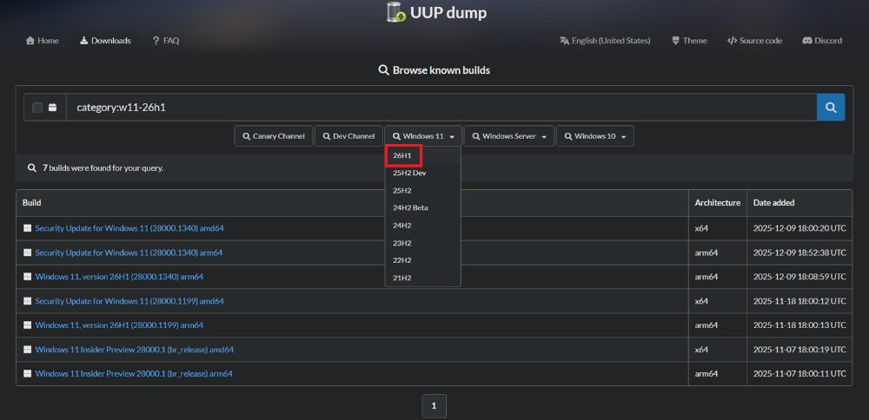Click the date 2025-12-09 18:00:20 UTC
This screenshot has height=420, width=869.
coord(799,228)
